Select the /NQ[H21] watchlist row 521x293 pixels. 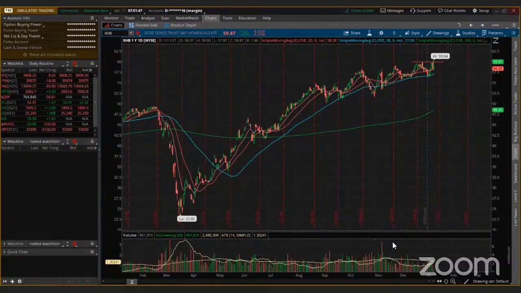(x=47, y=86)
